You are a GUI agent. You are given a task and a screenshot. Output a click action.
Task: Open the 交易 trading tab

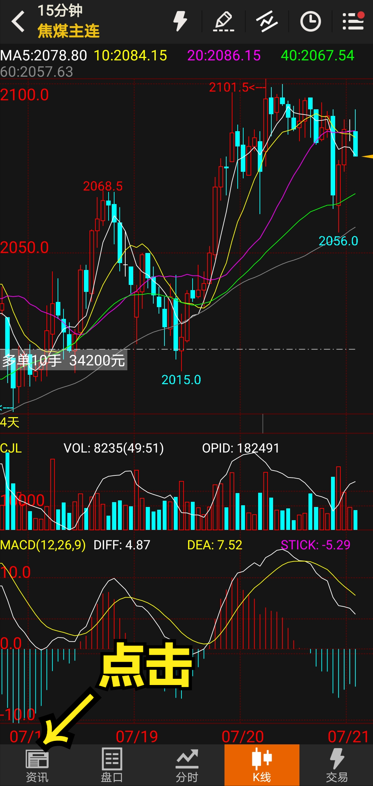tap(336, 765)
